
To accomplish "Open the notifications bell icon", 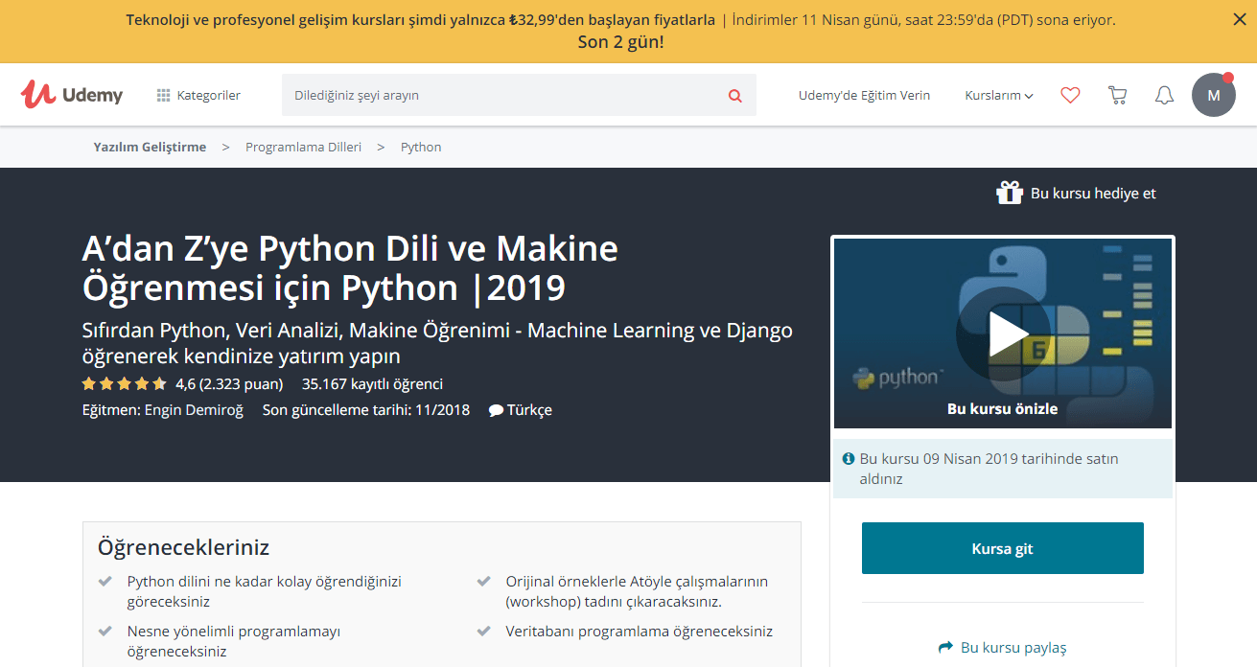I will tap(1164, 95).
